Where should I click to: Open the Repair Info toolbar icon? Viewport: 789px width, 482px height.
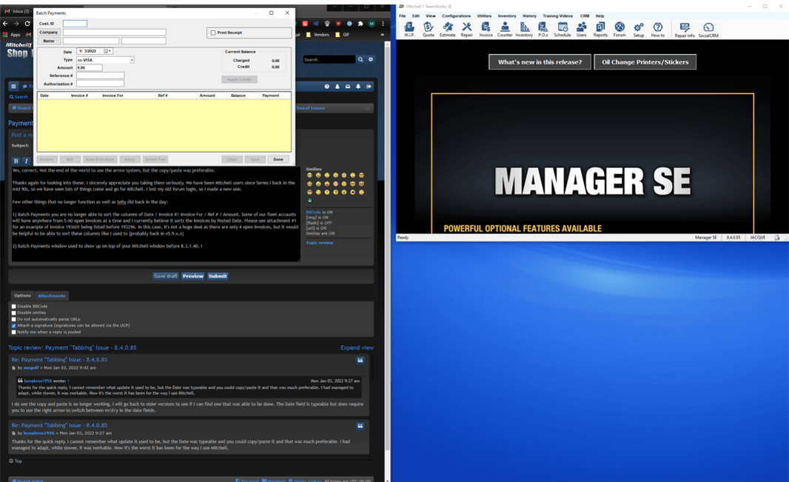tap(685, 29)
